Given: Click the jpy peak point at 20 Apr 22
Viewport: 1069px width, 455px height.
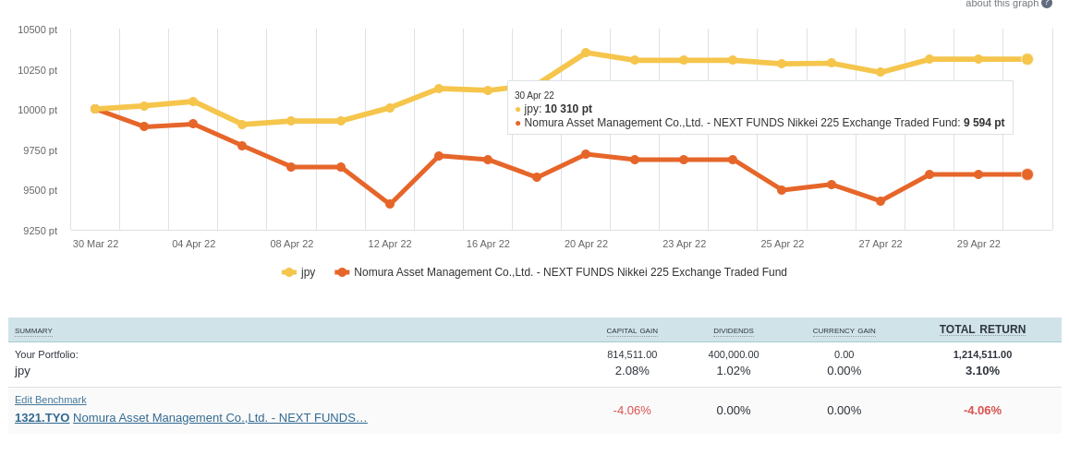Looking at the screenshot, I should 586,53.
